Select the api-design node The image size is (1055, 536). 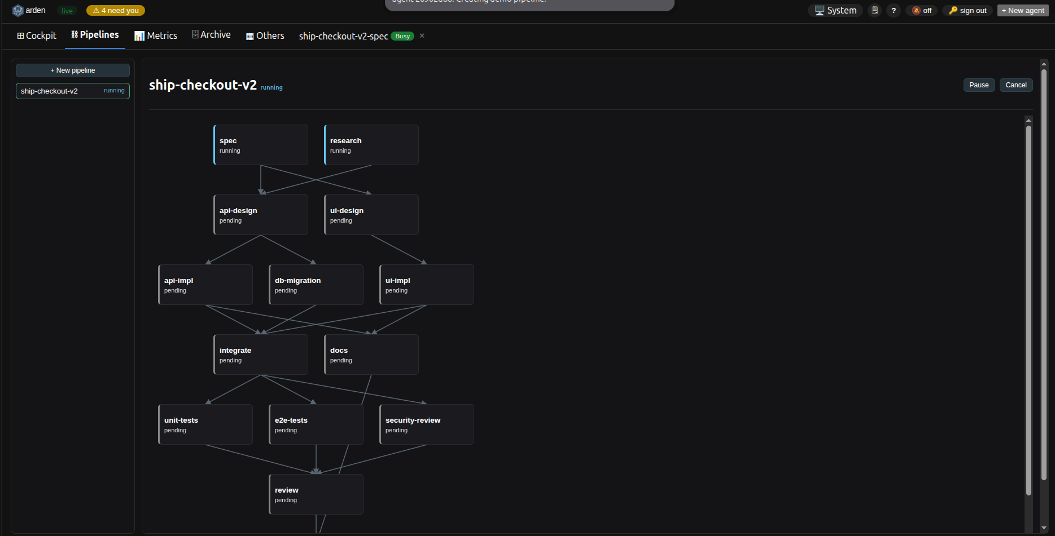261,215
